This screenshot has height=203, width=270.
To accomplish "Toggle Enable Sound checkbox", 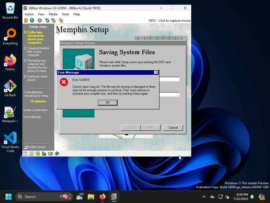I will point(25,147).
